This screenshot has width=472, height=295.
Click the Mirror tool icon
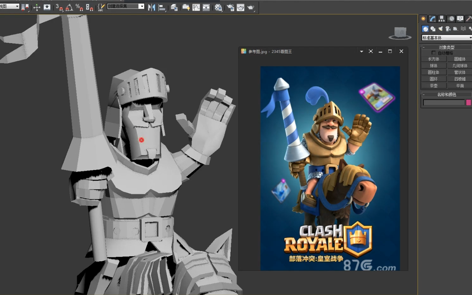tap(151, 7)
